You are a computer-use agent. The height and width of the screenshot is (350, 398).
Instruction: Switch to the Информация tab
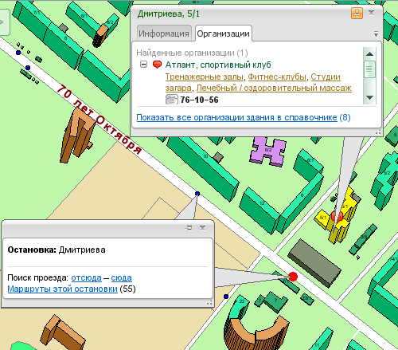click(x=164, y=33)
